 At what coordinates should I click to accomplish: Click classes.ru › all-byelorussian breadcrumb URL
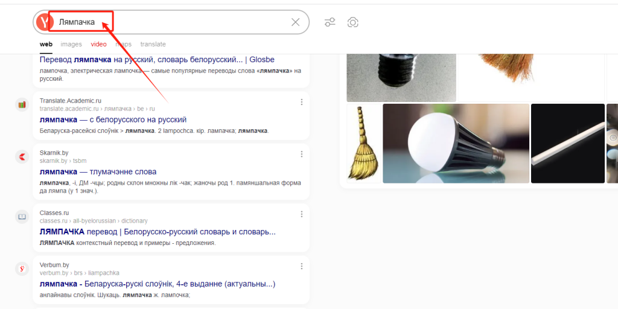[94, 221]
